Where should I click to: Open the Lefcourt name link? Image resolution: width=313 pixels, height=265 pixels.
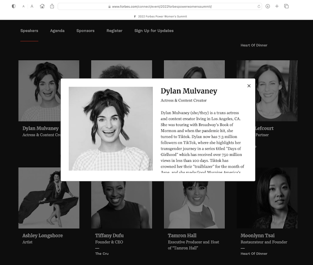pyautogui.click(x=264, y=128)
